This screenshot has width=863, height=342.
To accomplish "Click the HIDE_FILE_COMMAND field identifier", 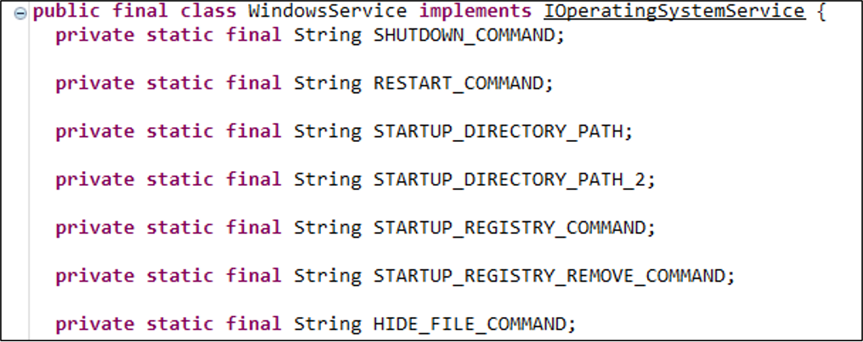I will pos(469,324).
